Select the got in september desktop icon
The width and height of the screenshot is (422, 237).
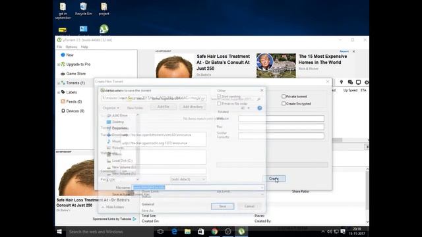click(63, 11)
